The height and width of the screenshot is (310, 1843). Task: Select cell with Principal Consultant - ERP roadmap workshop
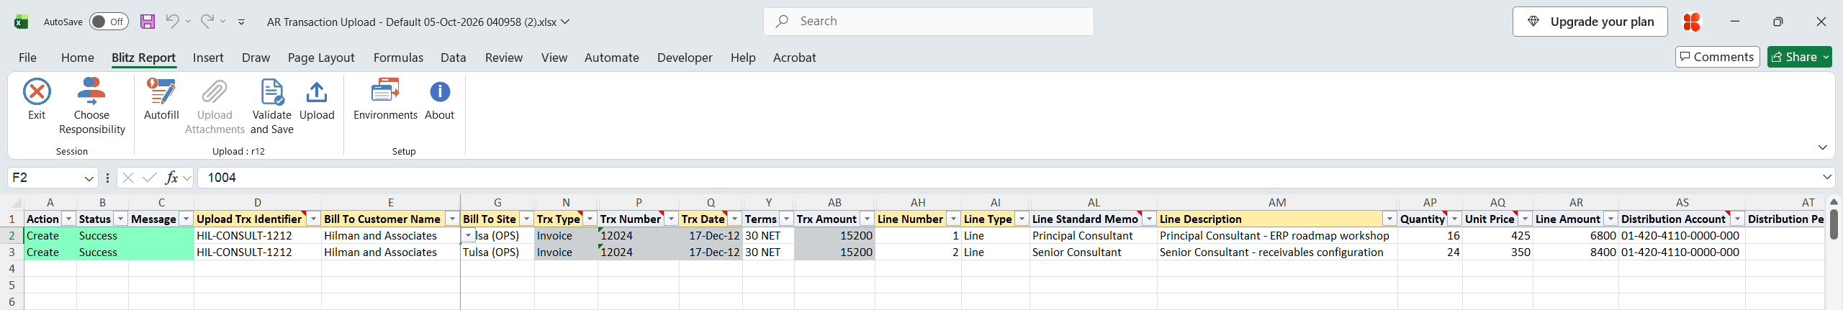(1277, 236)
